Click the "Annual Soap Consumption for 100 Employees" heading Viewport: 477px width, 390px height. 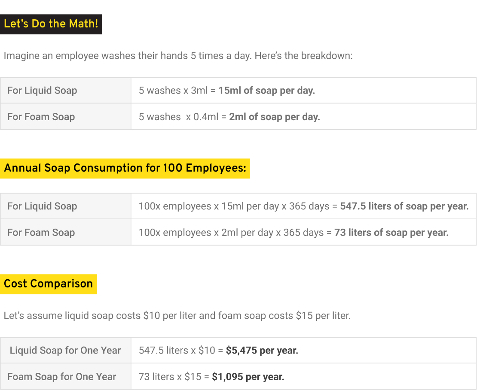[x=125, y=168]
